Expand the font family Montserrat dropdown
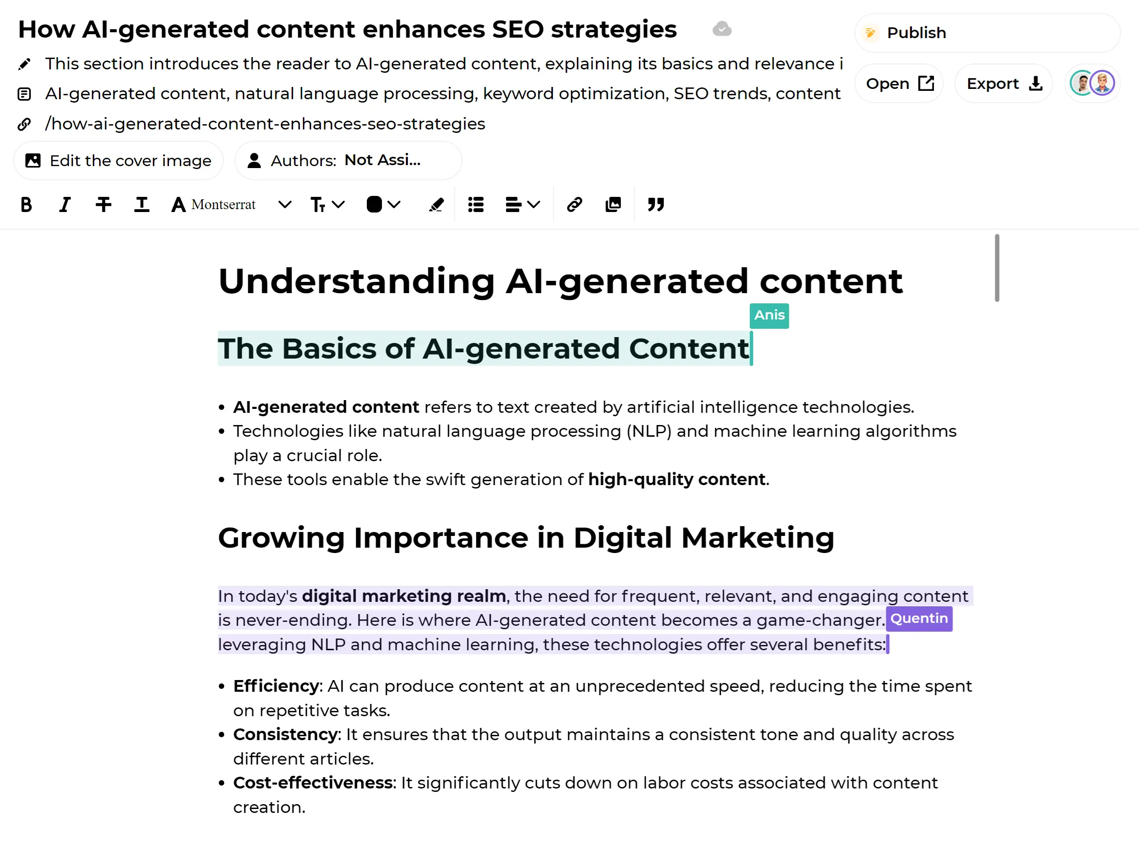The width and height of the screenshot is (1139, 852). click(284, 205)
